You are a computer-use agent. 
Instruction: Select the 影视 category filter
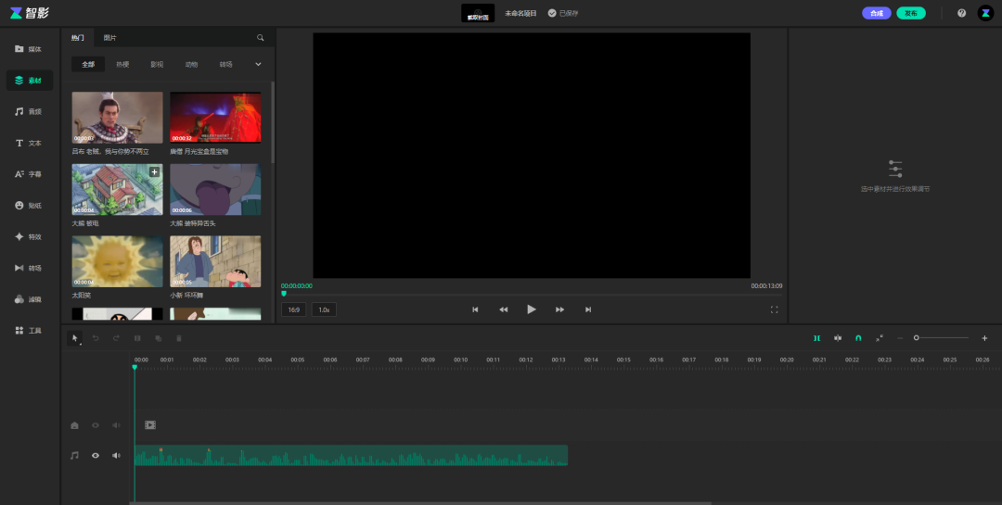(157, 65)
